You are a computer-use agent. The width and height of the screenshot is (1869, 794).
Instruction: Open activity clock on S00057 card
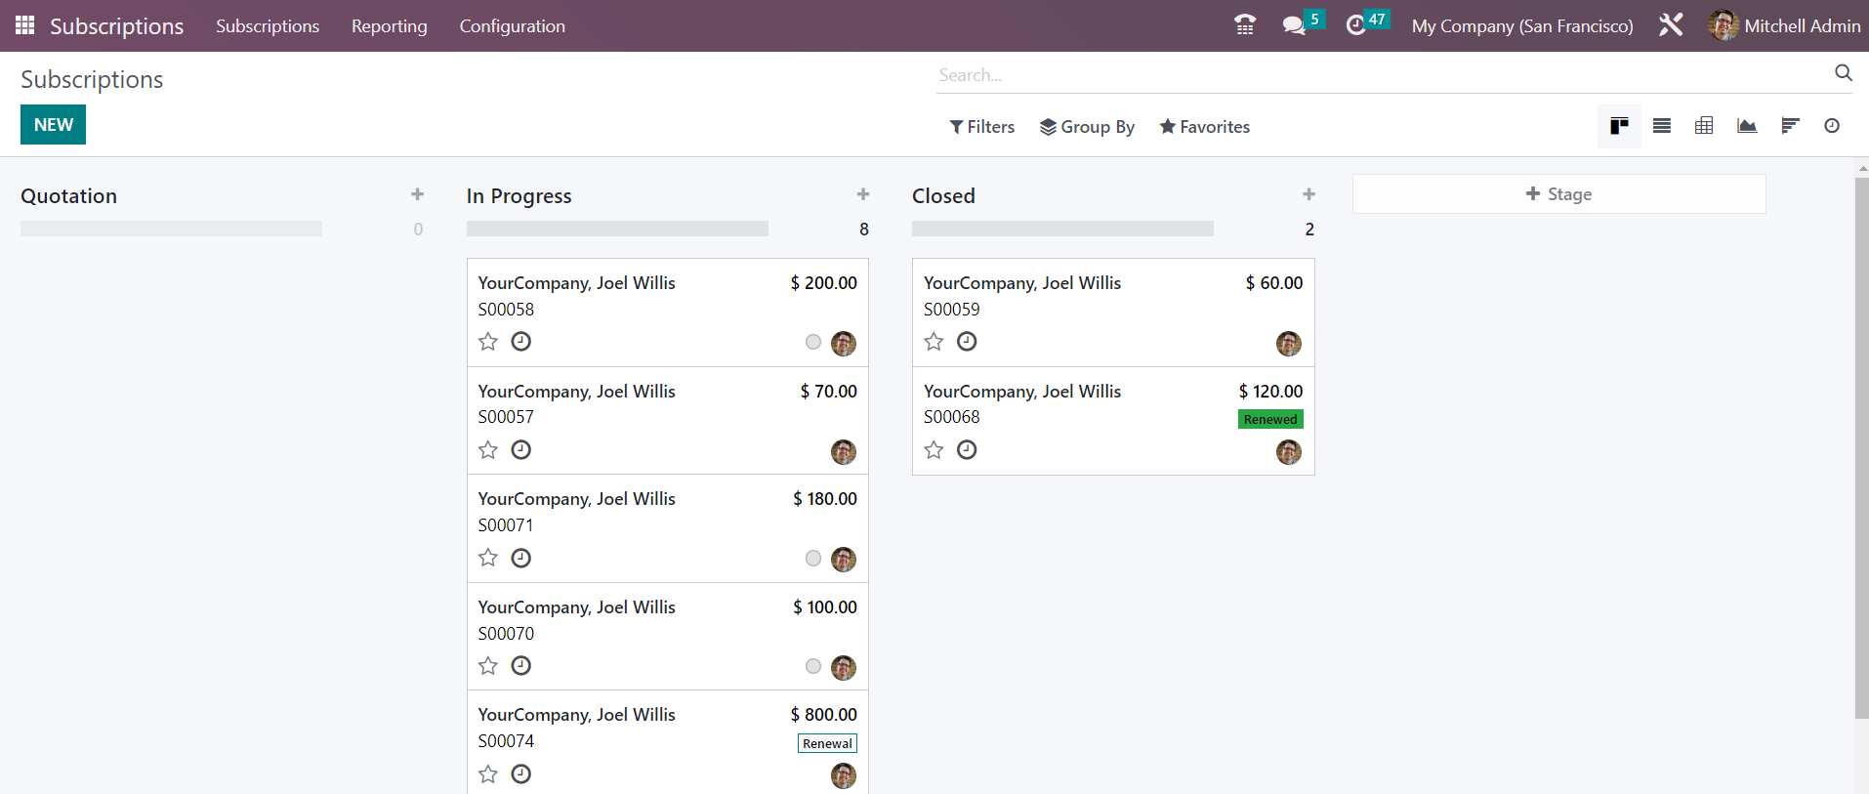click(521, 450)
